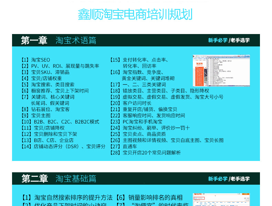The image size is (272, 206).
Task: Open the chapter one Taobao screenshot thumbnail
Action: [221, 71]
